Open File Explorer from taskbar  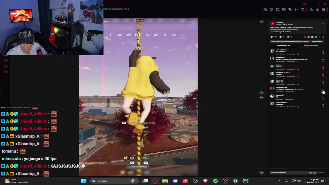165,181
